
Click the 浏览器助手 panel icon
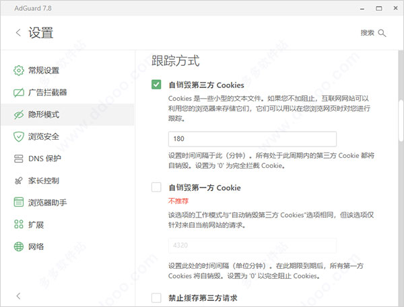tap(19, 202)
